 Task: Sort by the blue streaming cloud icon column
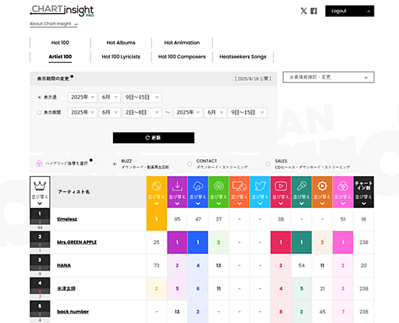(x=198, y=192)
